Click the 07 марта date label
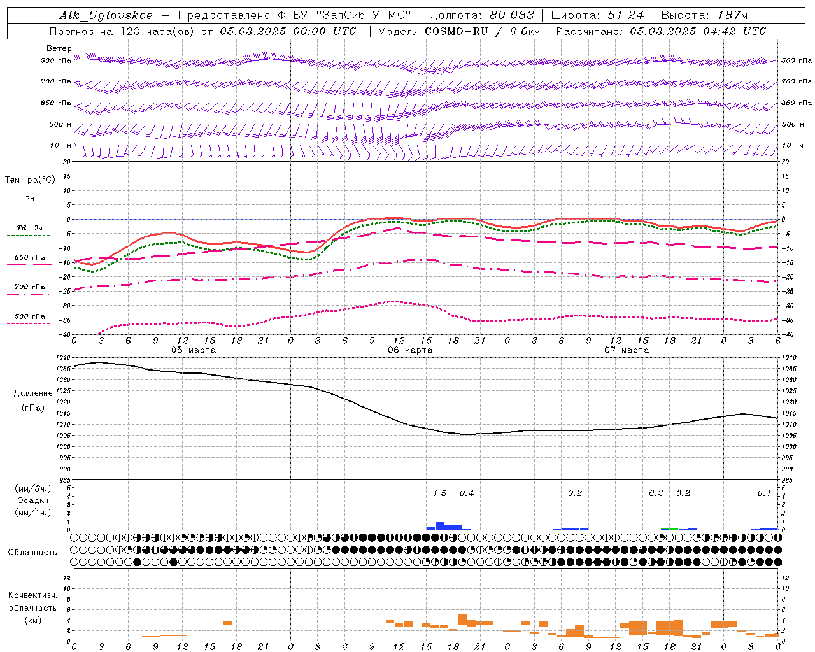Viewport: 815px width, 652px height. click(x=627, y=350)
